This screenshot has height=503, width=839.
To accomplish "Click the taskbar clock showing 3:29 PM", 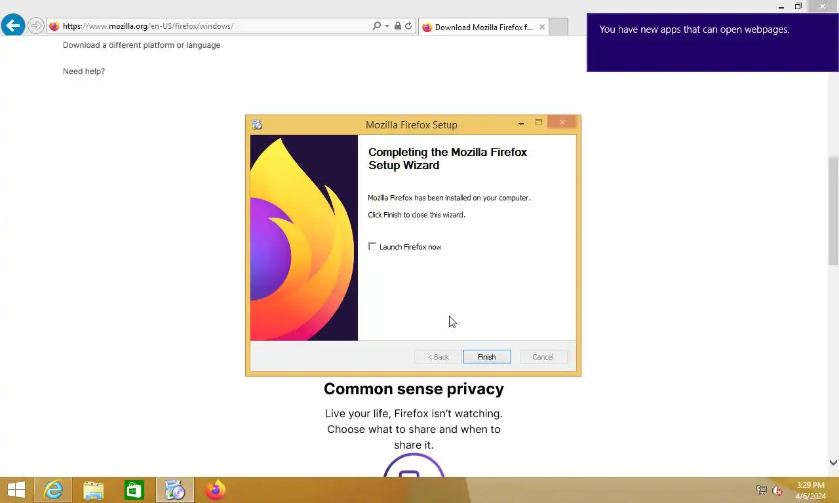I will click(x=810, y=491).
